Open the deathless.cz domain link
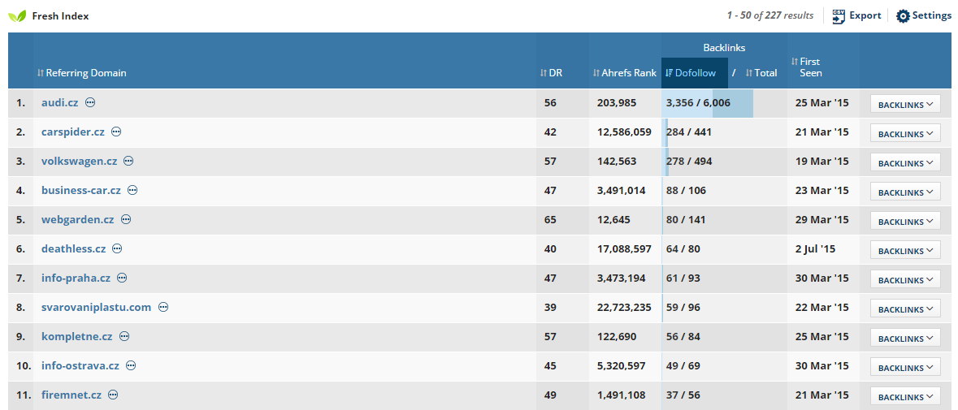 pos(74,249)
